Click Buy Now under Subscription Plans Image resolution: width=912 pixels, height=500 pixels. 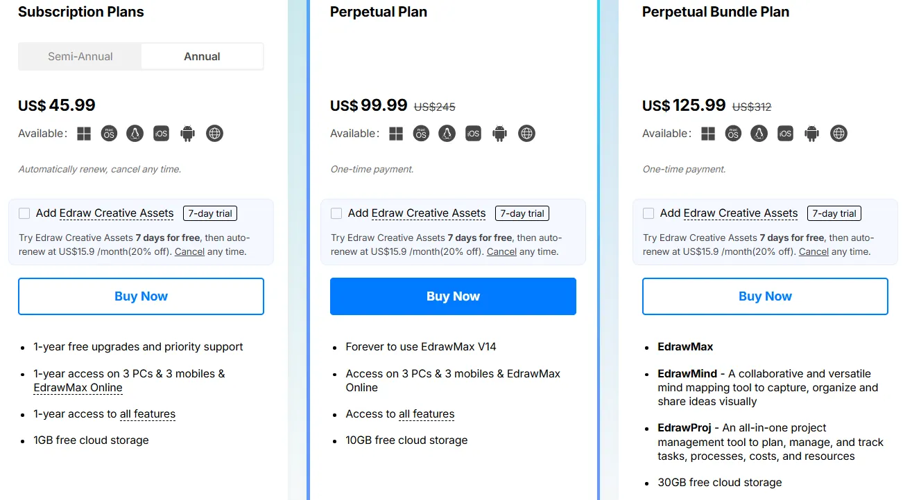click(141, 296)
